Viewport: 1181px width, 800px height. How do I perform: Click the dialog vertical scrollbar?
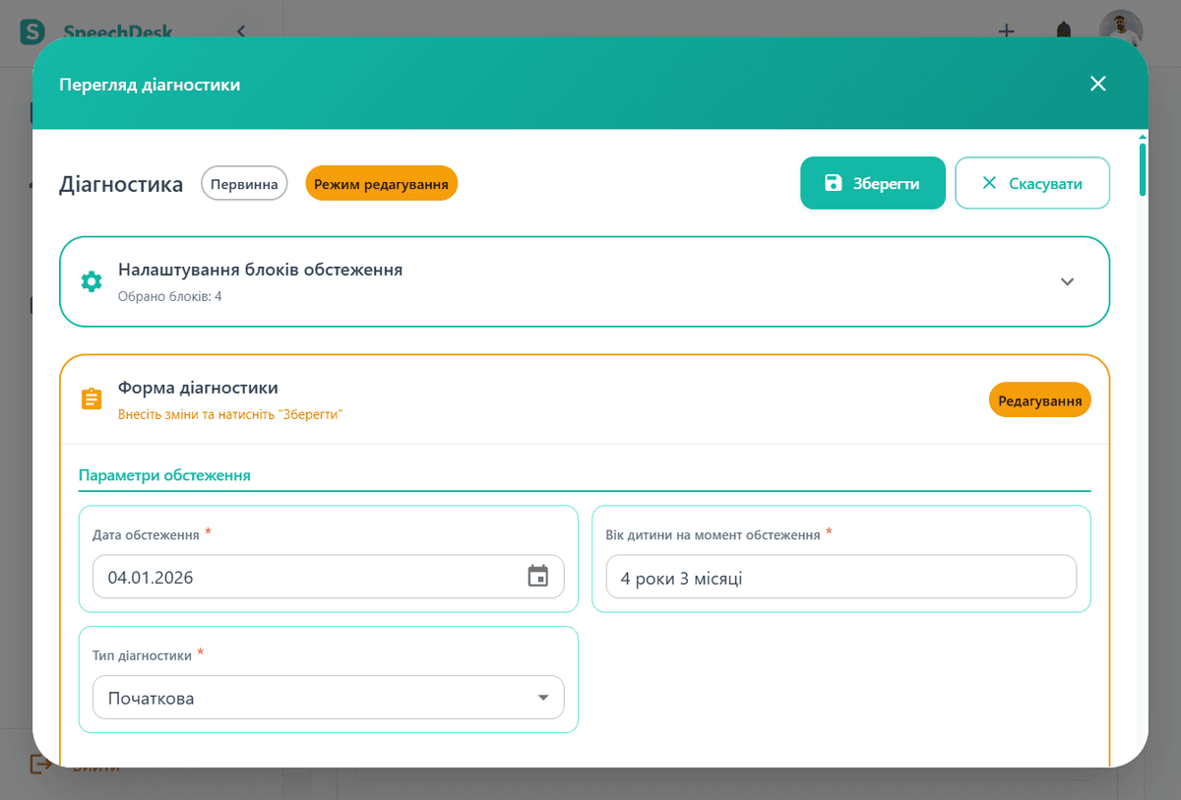[1142, 170]
